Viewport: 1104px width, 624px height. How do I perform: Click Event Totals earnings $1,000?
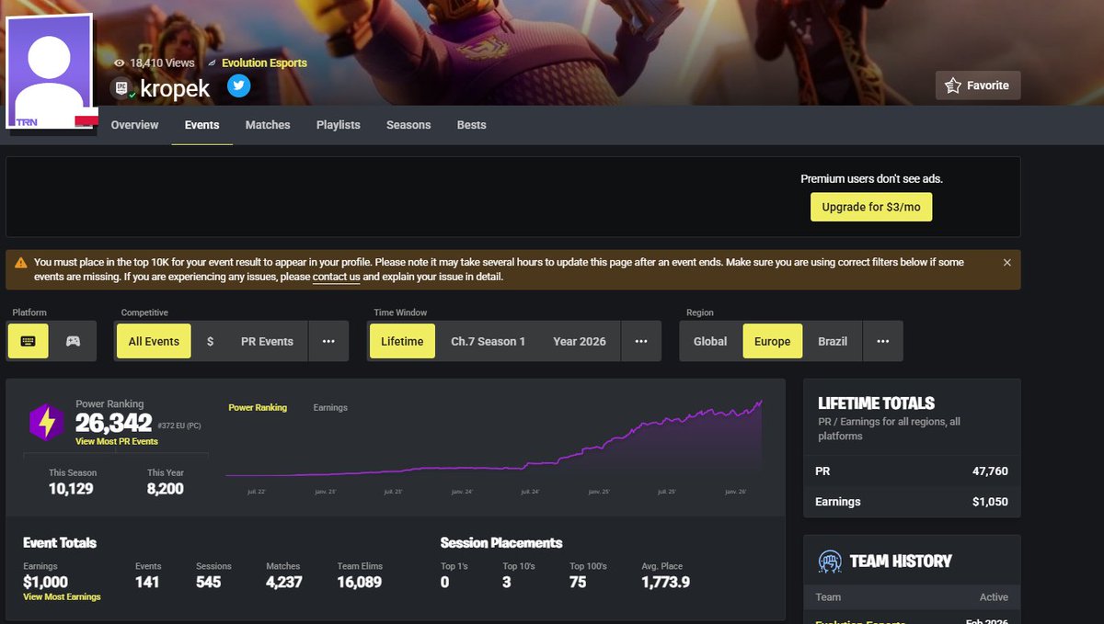point(45,582)
